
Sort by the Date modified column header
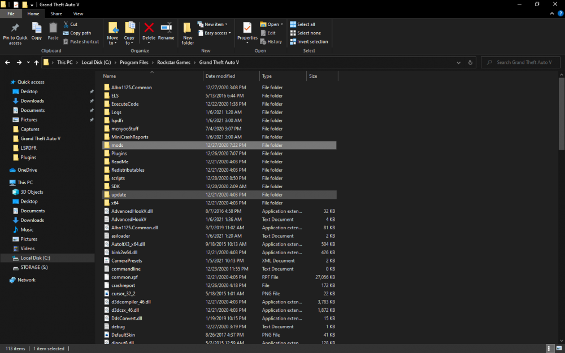pyautogui.click(x=220, y=76)
